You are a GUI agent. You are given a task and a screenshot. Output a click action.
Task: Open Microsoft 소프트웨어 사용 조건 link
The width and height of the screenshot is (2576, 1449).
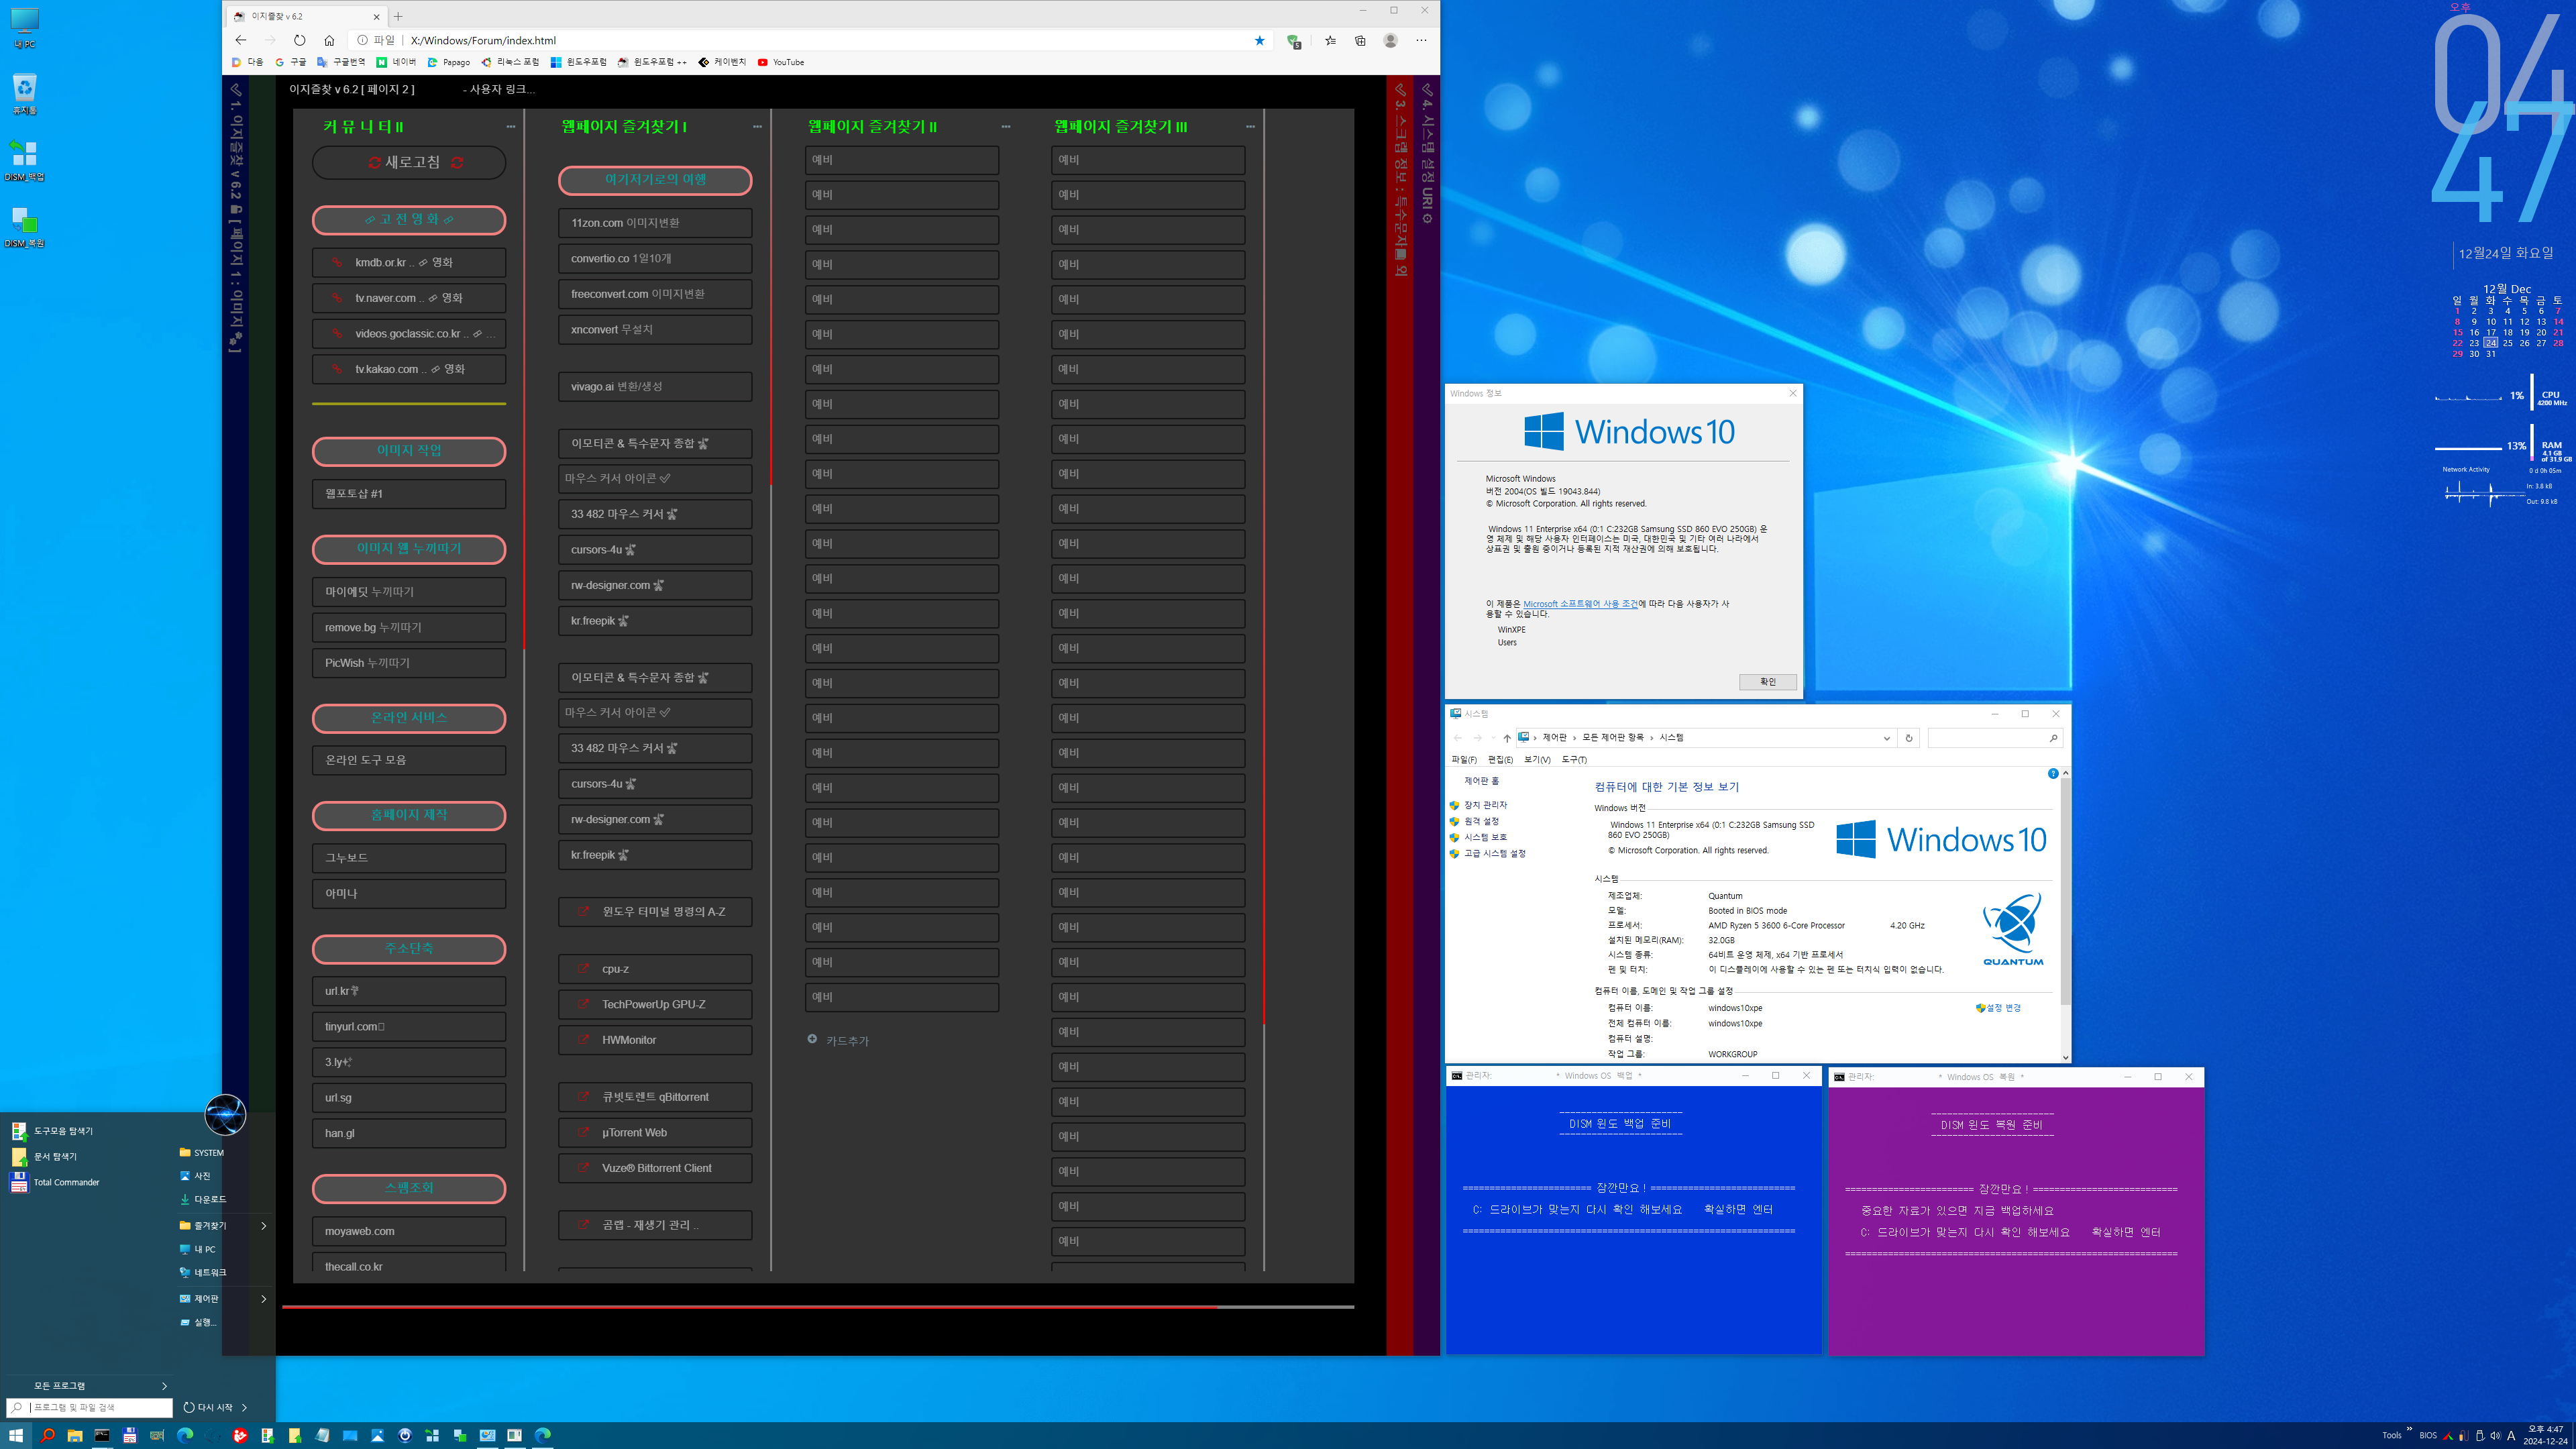(1580, 604)
